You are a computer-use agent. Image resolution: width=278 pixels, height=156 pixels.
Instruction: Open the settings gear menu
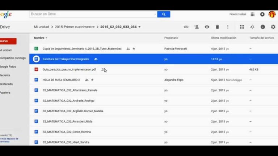tap(273, 27)
